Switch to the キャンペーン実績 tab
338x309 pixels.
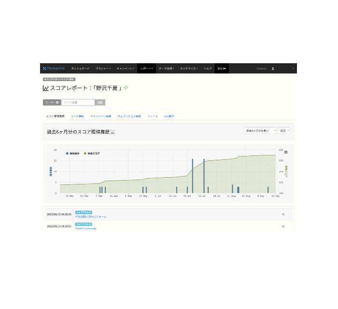(x=100, y=116)
